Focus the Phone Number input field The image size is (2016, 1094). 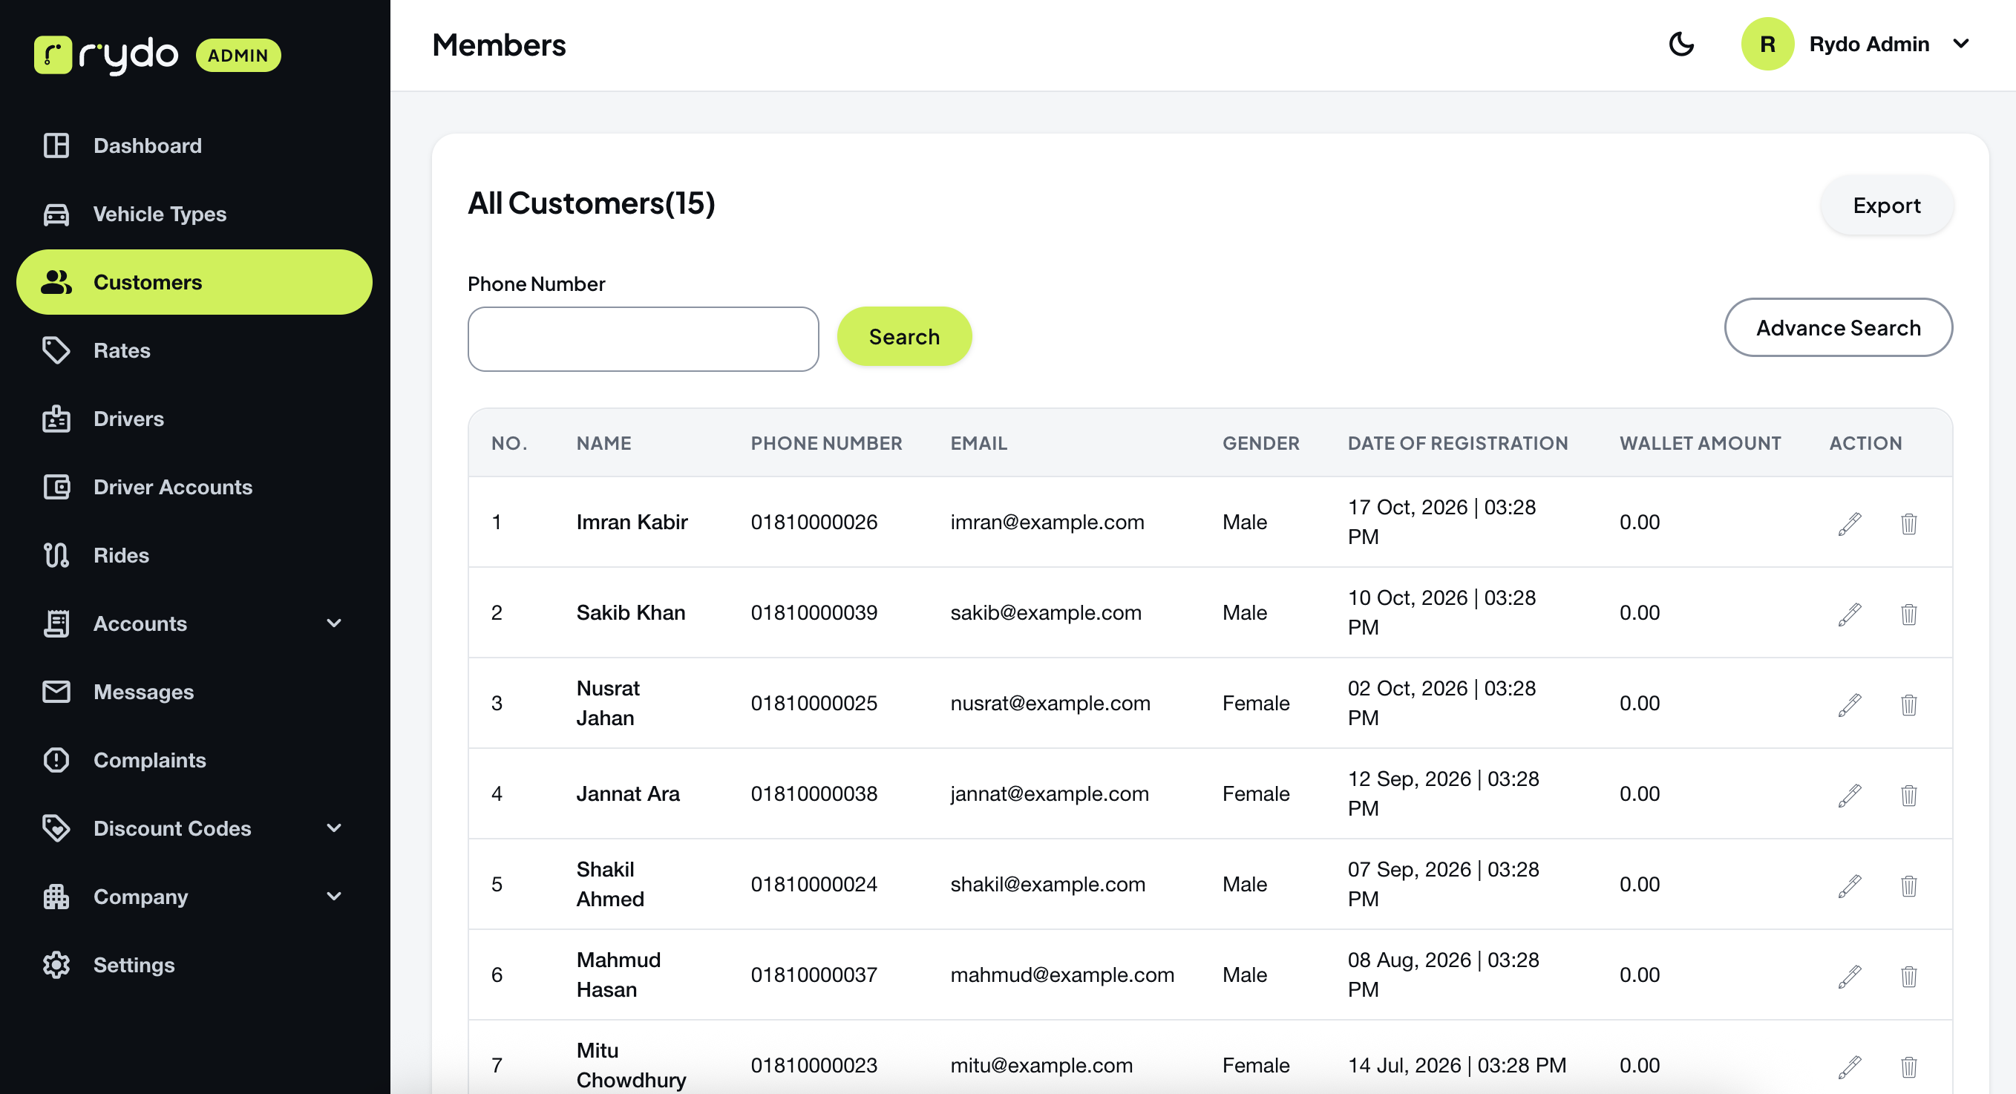(x=643, y=339)
